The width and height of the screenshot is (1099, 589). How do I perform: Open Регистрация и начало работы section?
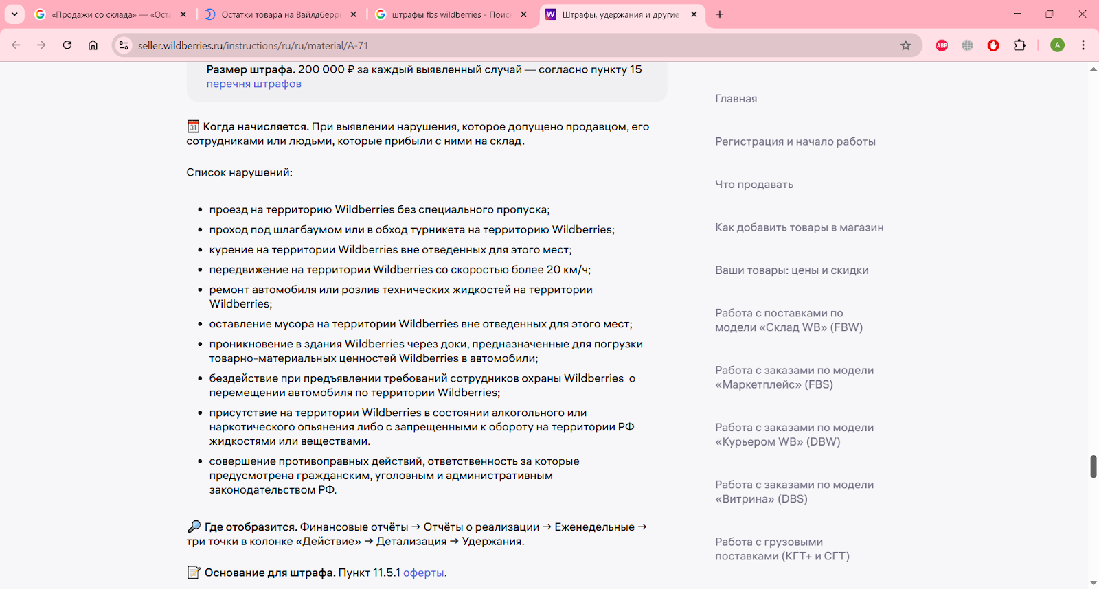(x=795, y=141)
